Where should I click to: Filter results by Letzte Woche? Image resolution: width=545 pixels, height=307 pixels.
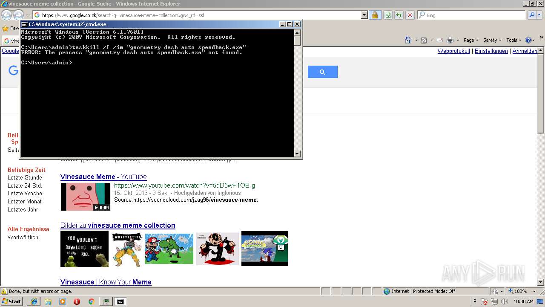tap(25, 193)
